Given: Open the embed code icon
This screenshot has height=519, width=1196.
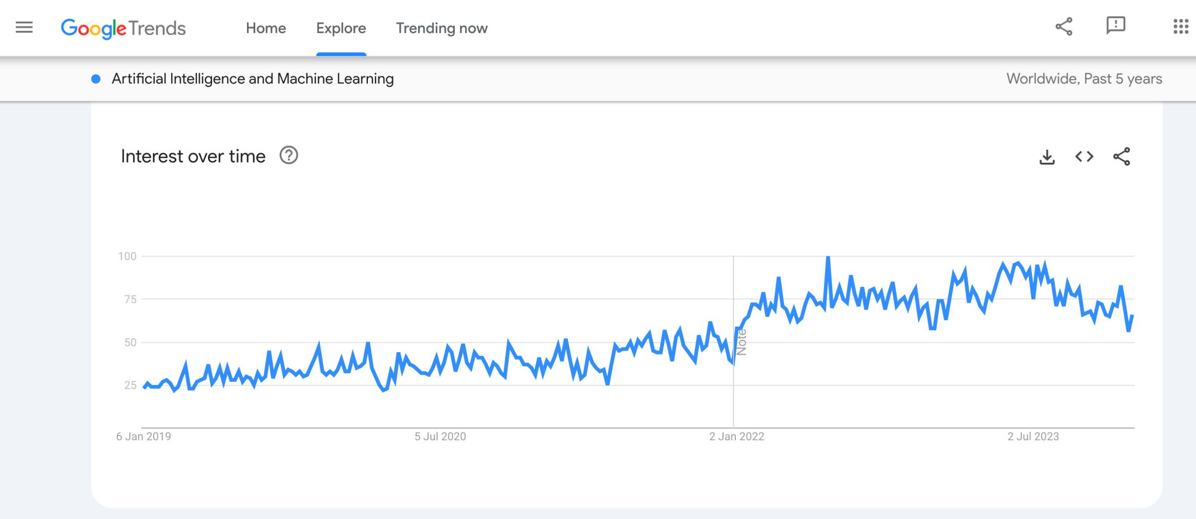Looking at the screenshot, I should click(x=1084, y=156).
